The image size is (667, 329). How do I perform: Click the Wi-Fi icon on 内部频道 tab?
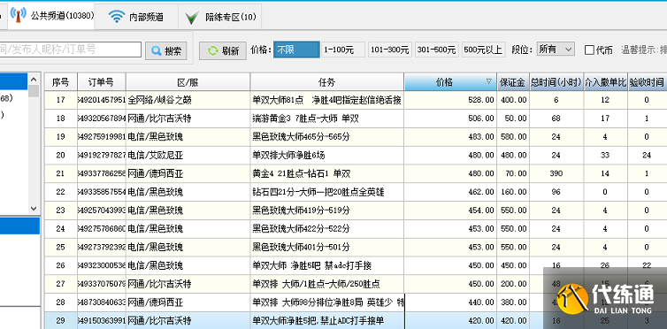[x=116, y=17]
